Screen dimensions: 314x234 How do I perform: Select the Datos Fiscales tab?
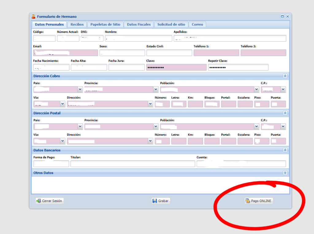(139, 24)
